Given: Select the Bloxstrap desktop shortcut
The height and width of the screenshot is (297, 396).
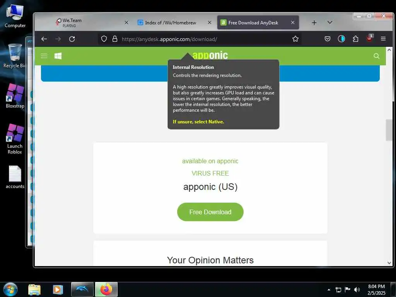Looking at the screenshot, I should pyautogui.click(x=15, y=96).
